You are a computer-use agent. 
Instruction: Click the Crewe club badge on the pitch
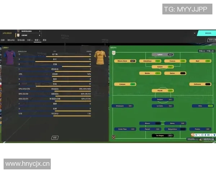point(114,53)
